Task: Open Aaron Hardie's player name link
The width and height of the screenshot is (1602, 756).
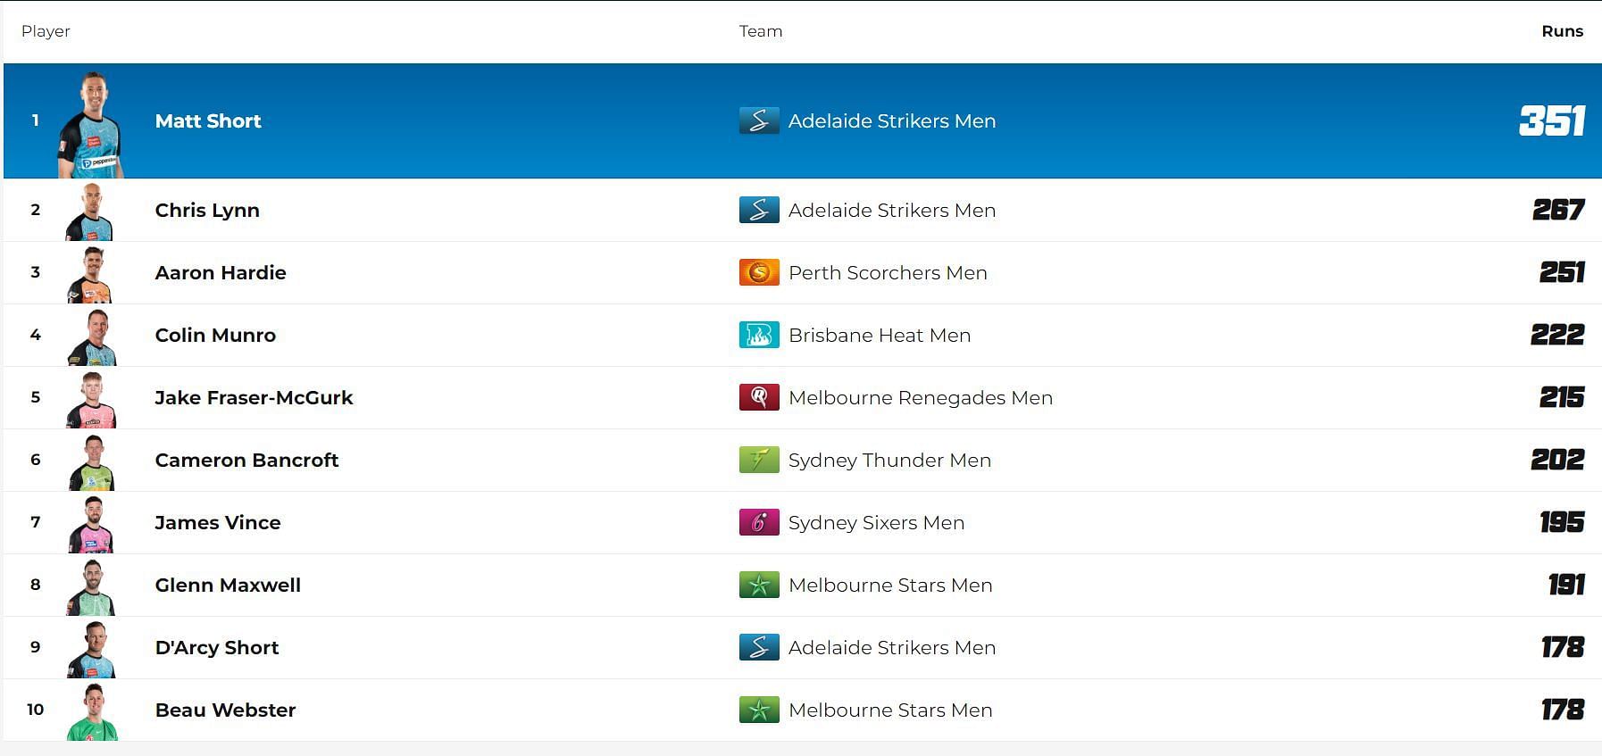Action: [221, 272]
